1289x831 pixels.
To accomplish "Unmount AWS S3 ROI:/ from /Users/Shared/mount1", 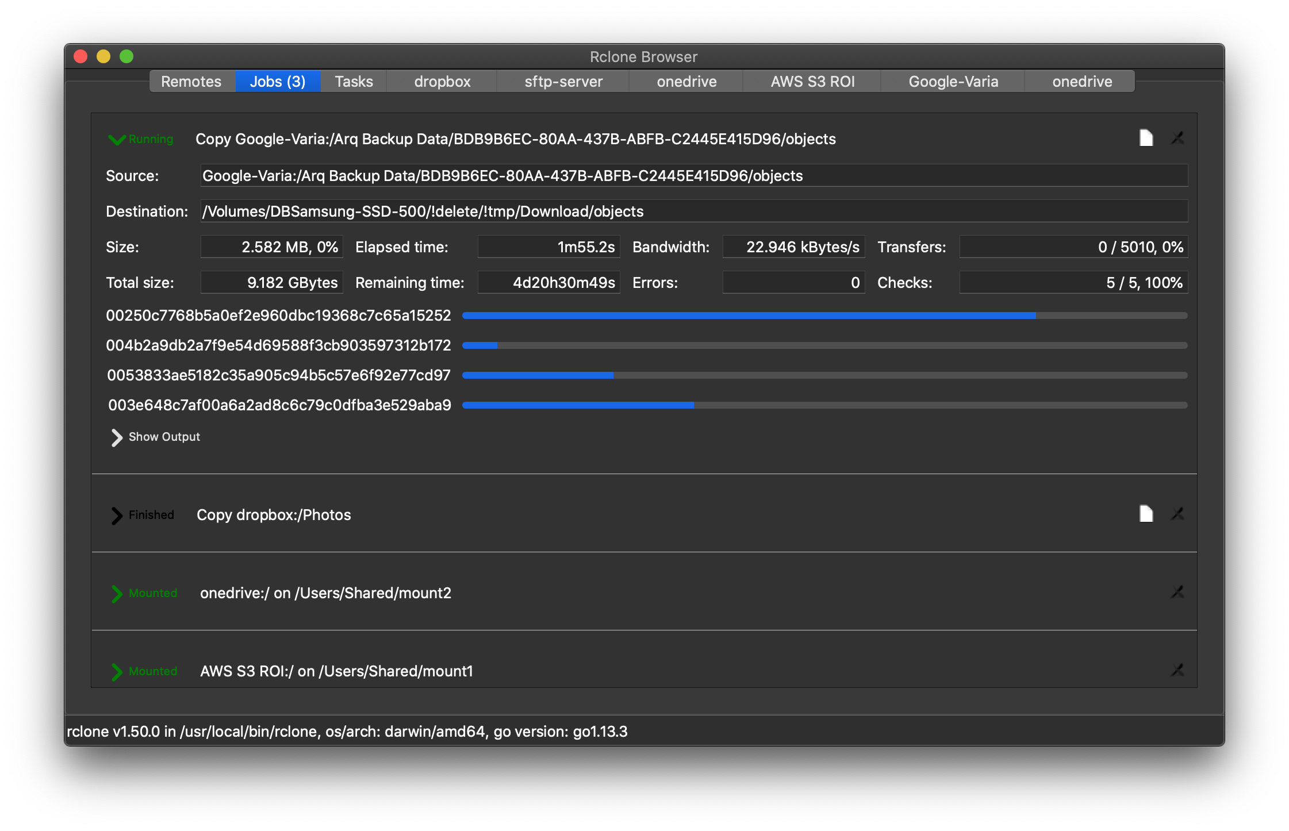I will click(x=1177, y=670).
